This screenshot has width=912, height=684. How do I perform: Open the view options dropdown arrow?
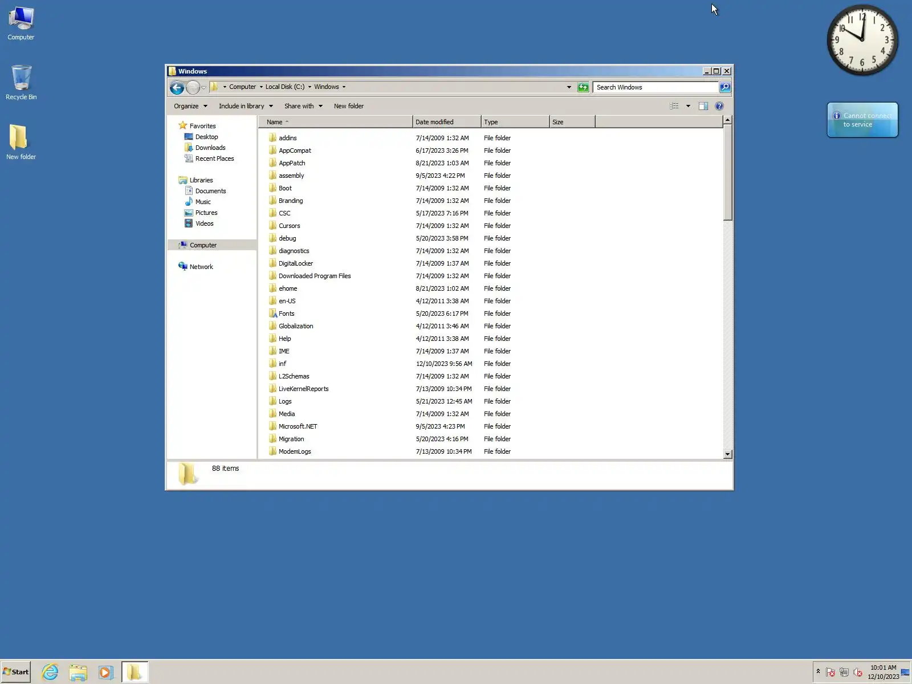[x=688, y=106]
